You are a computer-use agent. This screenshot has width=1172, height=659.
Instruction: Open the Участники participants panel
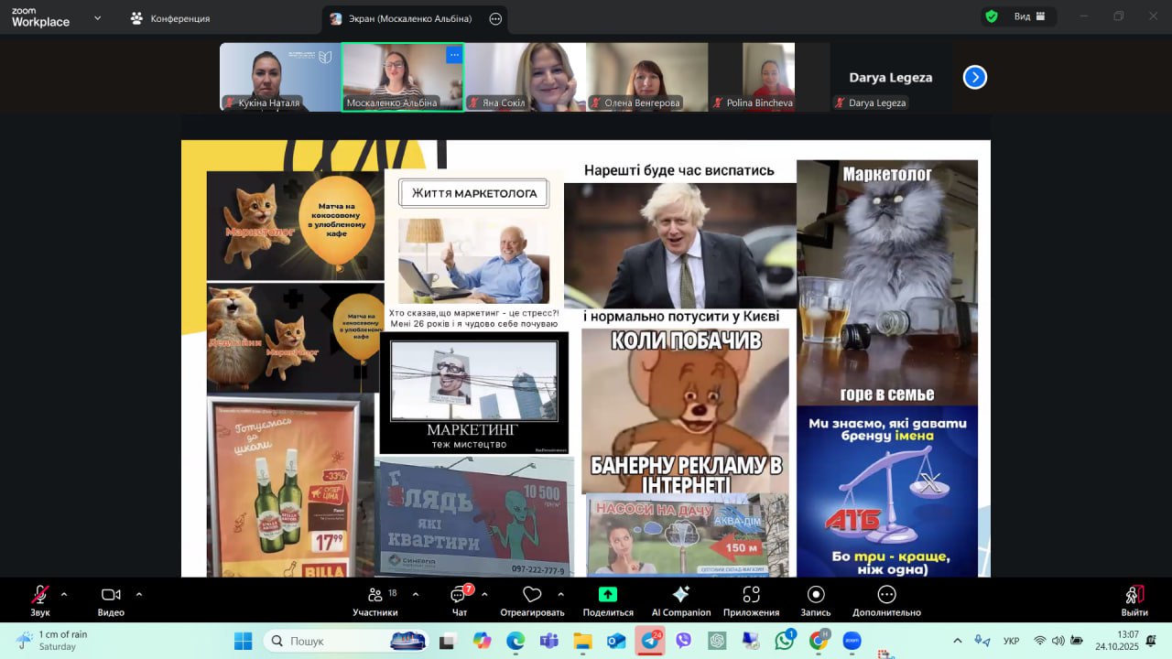[x=375, y=601]
